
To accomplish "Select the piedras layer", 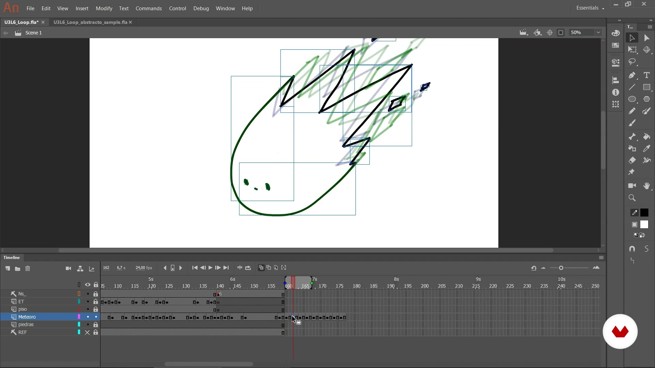I will click(26, 324).
